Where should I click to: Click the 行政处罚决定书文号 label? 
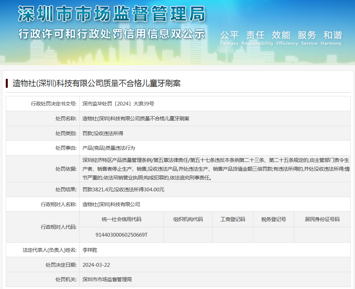click(x=54, y=103)
